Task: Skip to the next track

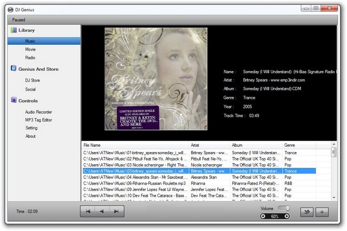Action: click(x=116, y=212)
